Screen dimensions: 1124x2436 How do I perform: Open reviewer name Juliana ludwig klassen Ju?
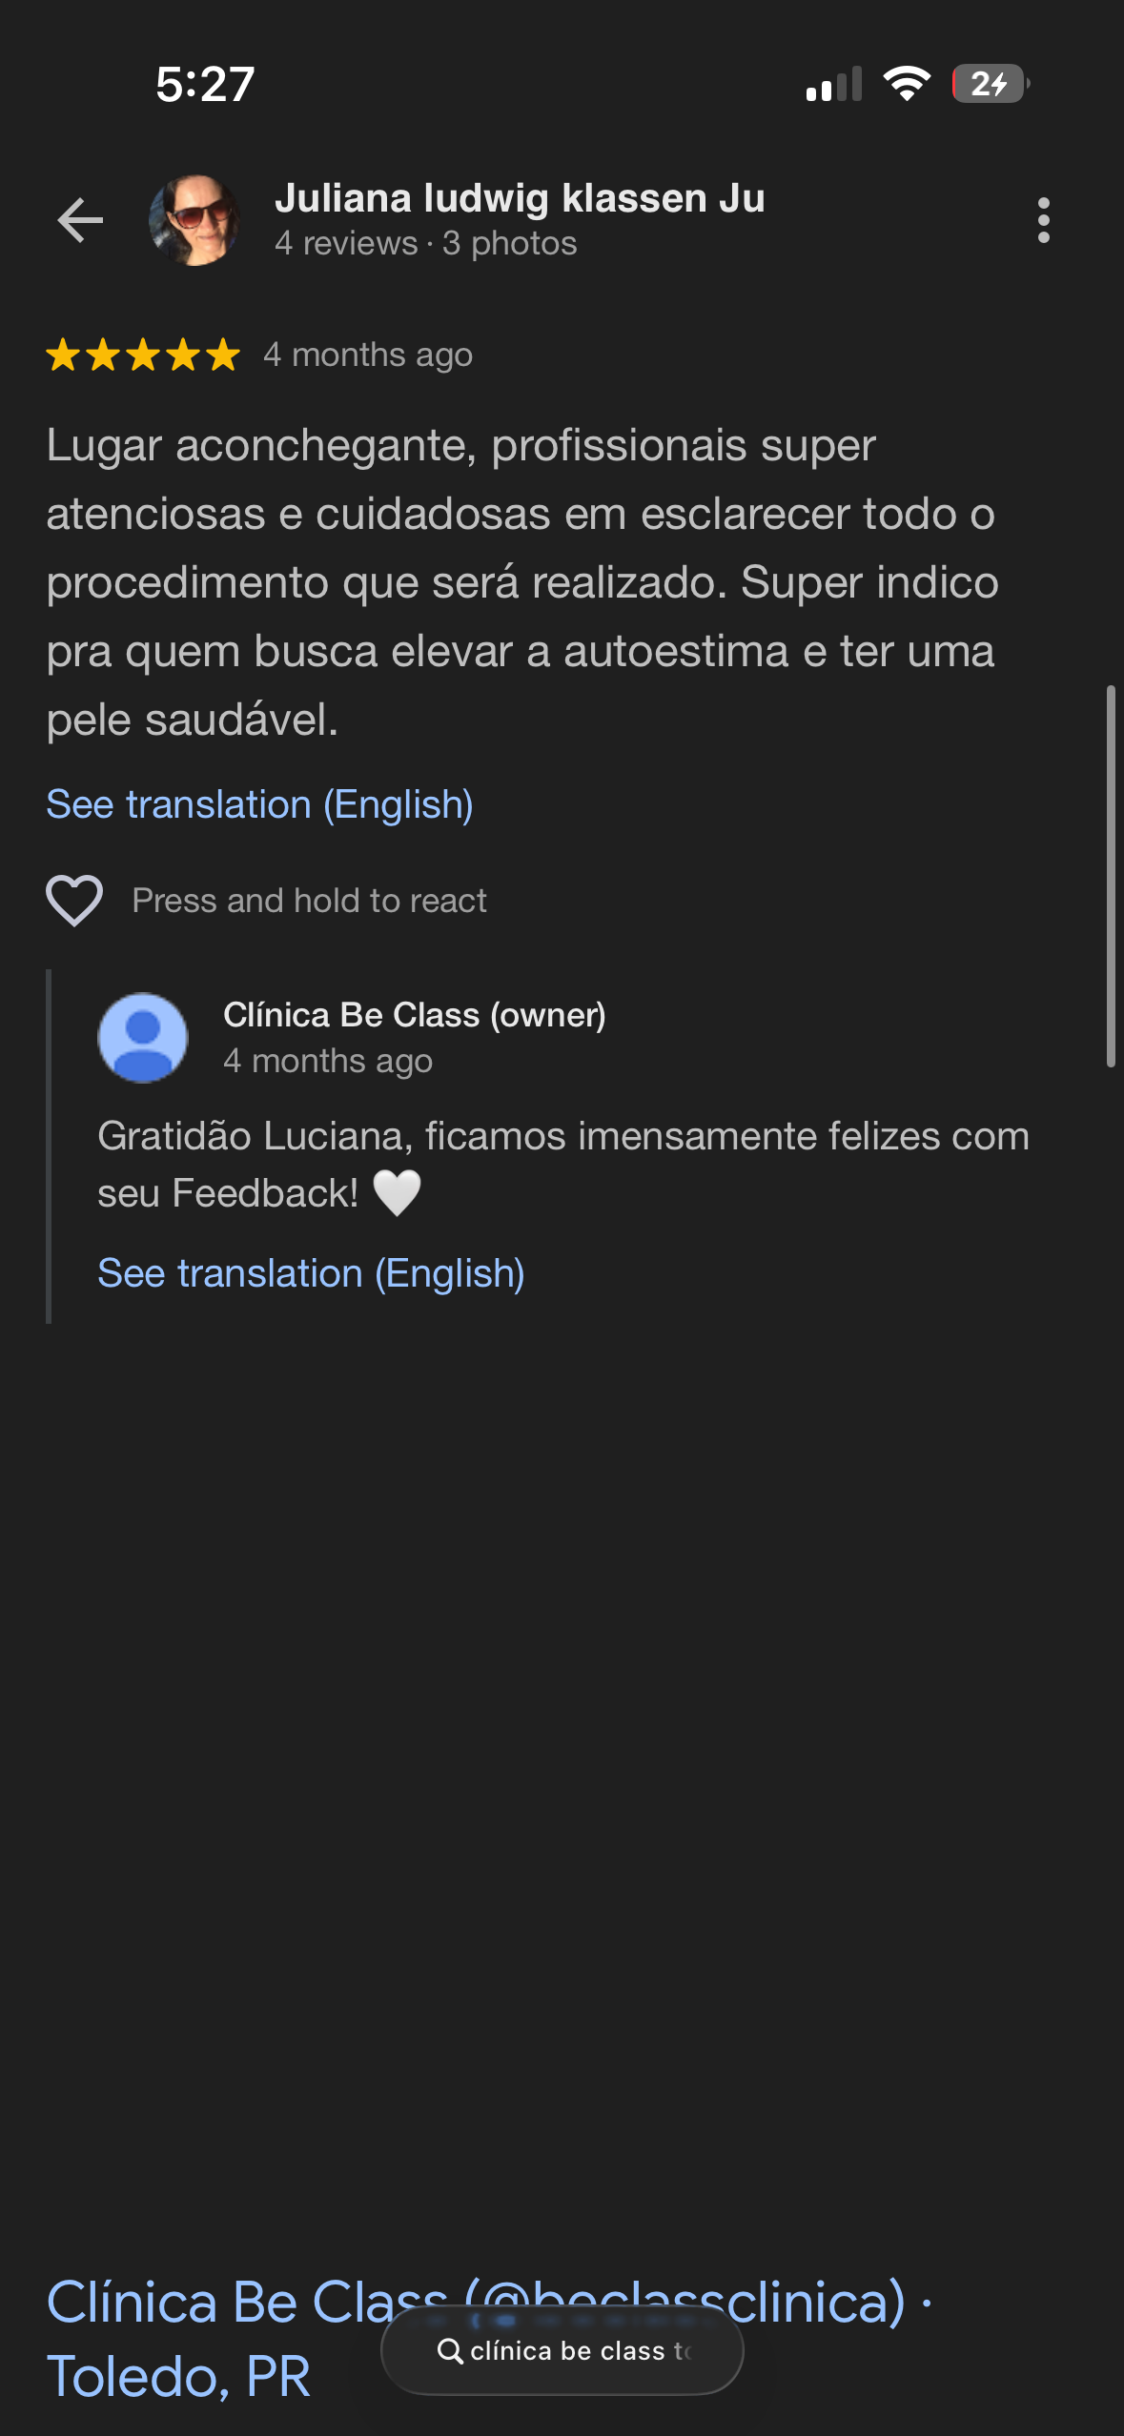pyautogui.click(x=520, y=198)
